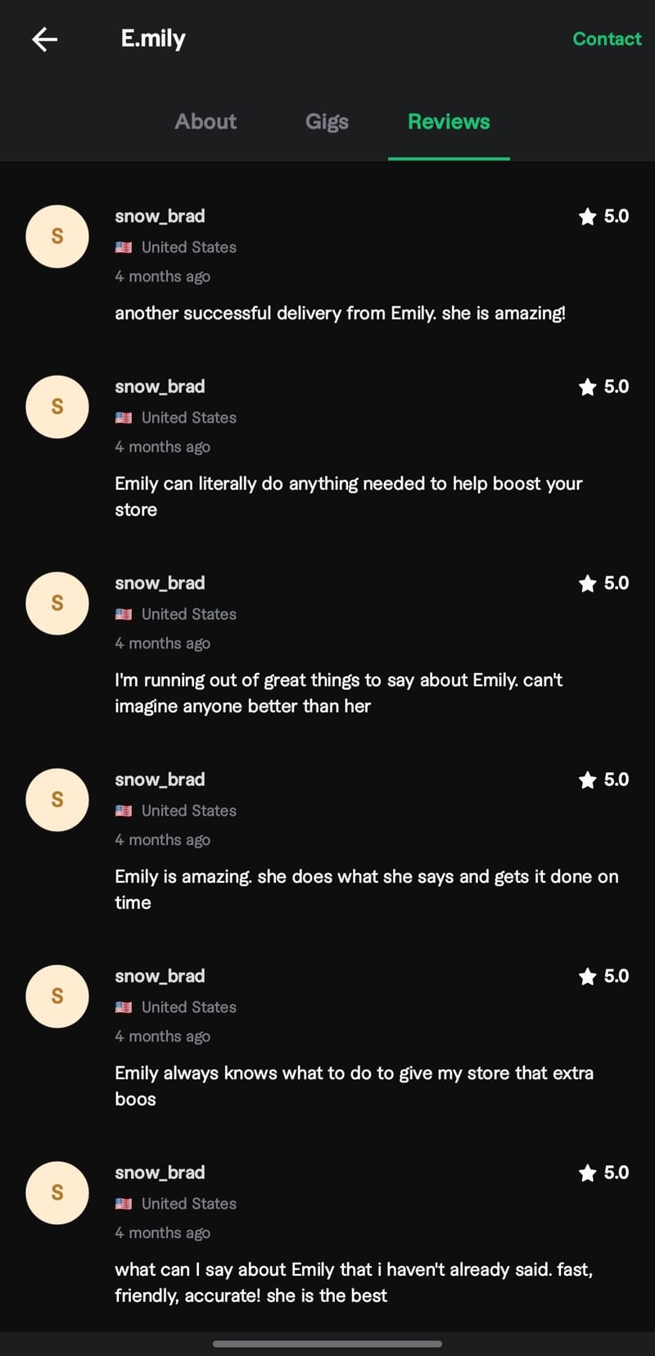Open the Gigs tab
The width and height of the screenshot is (655, 1356).
[x=327, y=121]
